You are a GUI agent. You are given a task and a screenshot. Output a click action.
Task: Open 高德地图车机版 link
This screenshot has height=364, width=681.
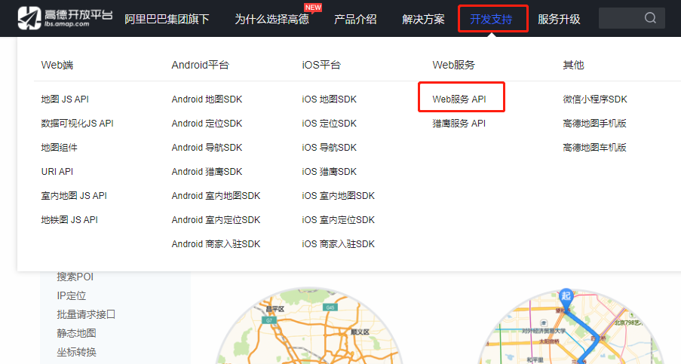pyautogui.click(x=594, y=148)
